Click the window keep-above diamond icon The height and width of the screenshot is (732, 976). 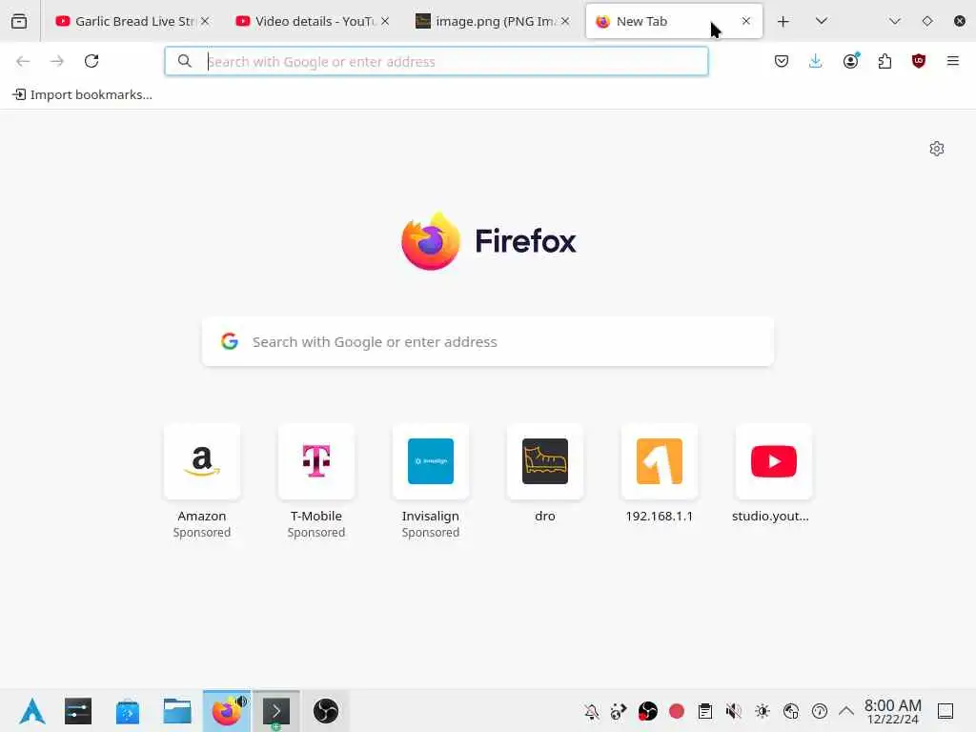tap(926, 21)
